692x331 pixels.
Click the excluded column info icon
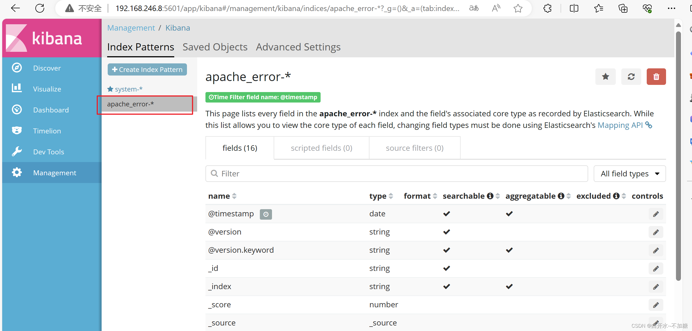pyautogui.click(x=616, y=196)
